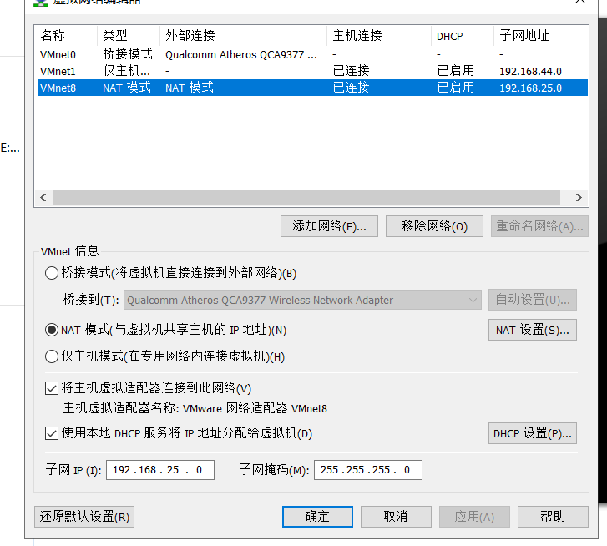
Task: Click the disabled 自动设置(U)... button
Action: 533,300
